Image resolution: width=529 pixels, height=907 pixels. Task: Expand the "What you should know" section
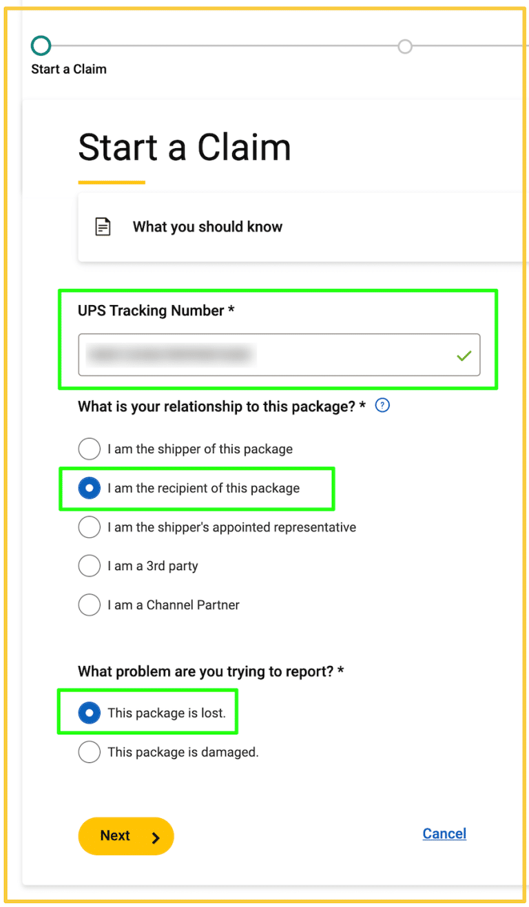click(x=207, y=226)
